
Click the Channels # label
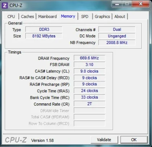pos(85,30)
